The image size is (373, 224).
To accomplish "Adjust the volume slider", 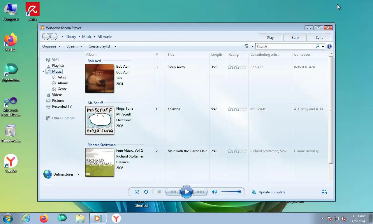I will tap(231, 192).
